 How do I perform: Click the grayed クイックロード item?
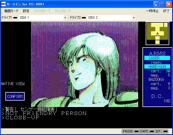(x=63, y=11)
